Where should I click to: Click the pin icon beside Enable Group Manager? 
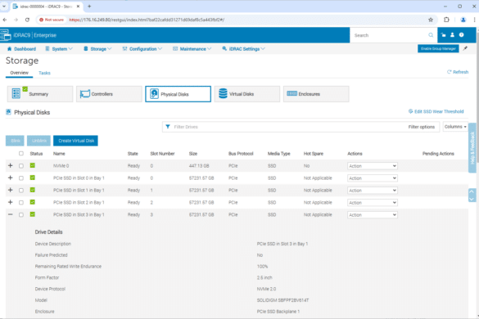coord(465,48)
